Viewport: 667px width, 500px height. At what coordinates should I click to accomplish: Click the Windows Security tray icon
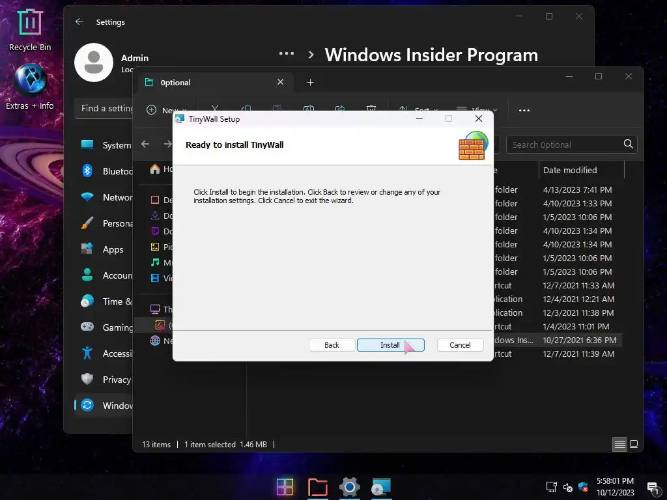tap(583, 487)
